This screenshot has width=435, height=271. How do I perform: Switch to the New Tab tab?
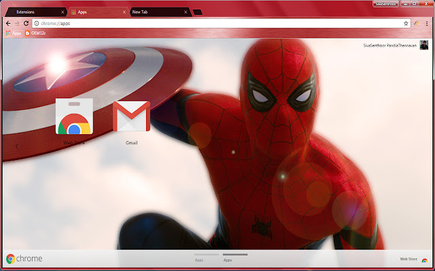point(161,12)
